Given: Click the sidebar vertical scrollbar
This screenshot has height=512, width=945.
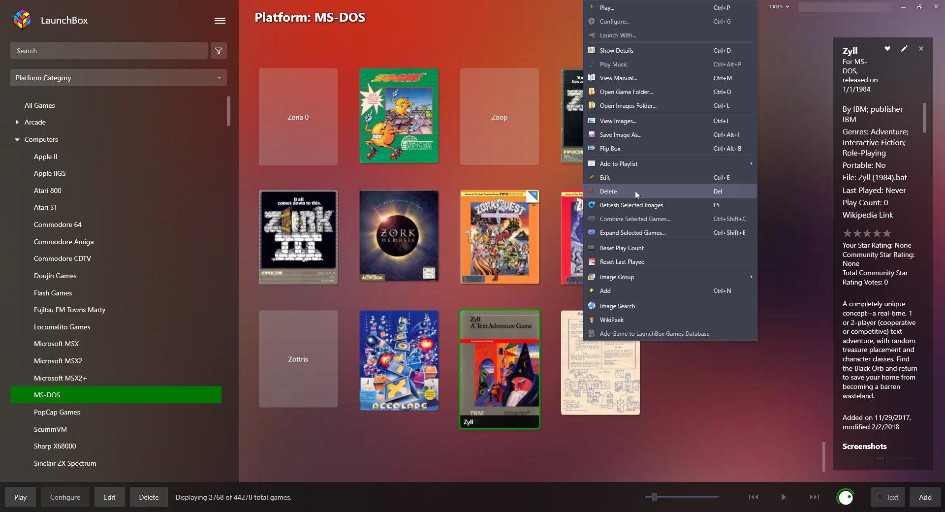Looking at the screenshot, I should click(228, 111).
